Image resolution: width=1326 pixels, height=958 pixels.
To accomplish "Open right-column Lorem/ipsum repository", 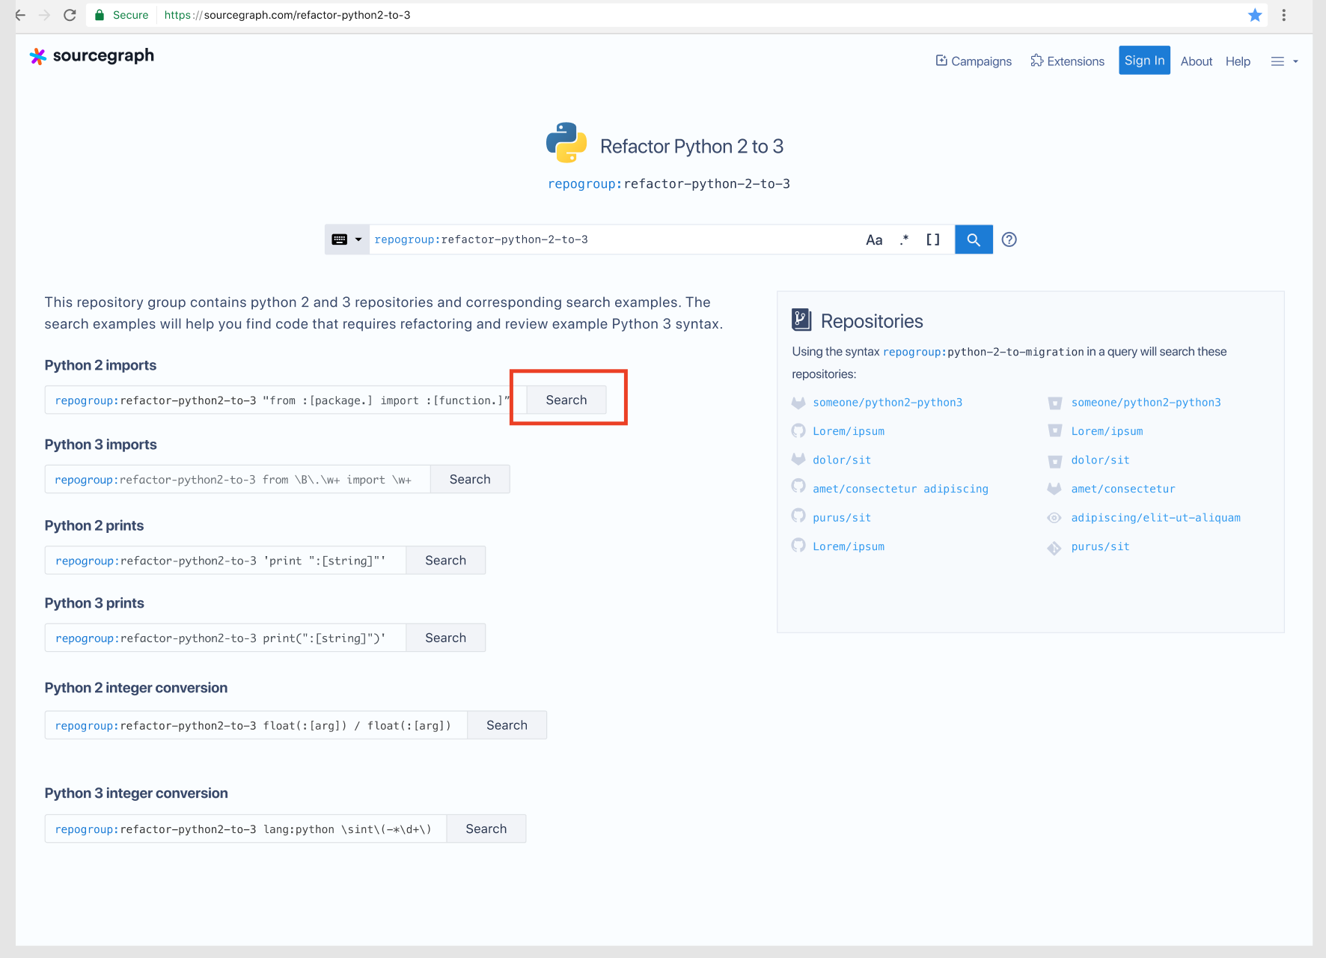I will 1107,431.
